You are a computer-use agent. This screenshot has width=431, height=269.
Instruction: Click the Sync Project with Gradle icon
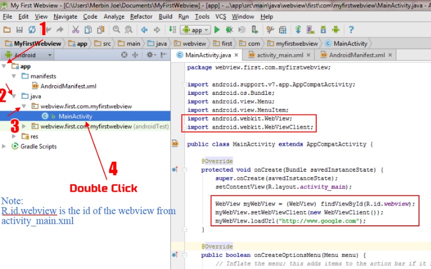[298, 30]
